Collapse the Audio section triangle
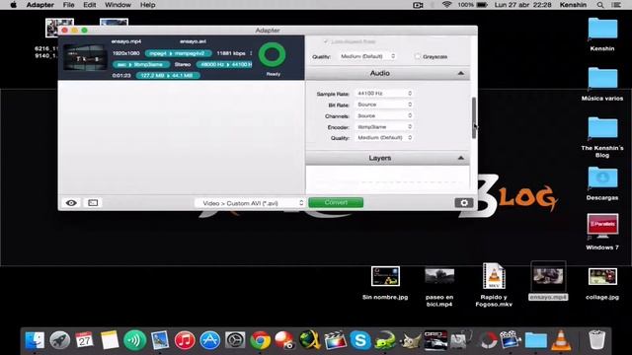 pyautogui.click(x=461, y=73)
